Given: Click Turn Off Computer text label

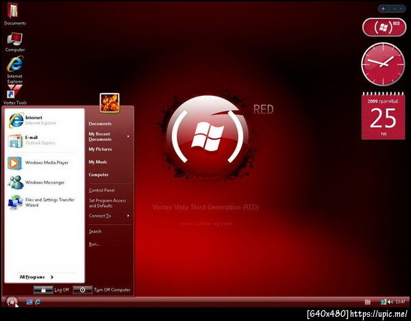Looking at the screenshot, I should [x=112, y=290].
